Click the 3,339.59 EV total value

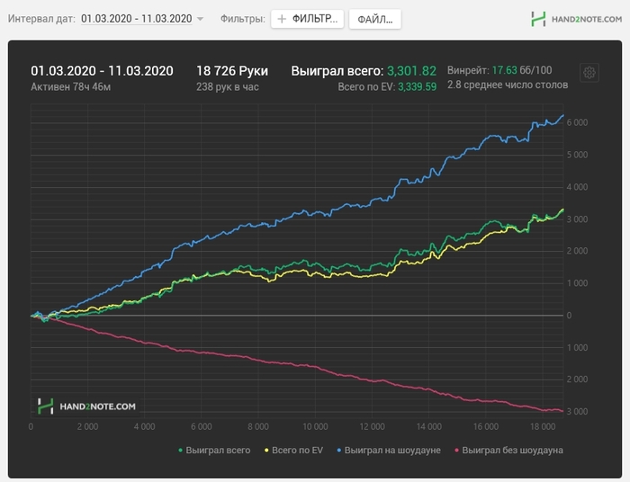417,86
